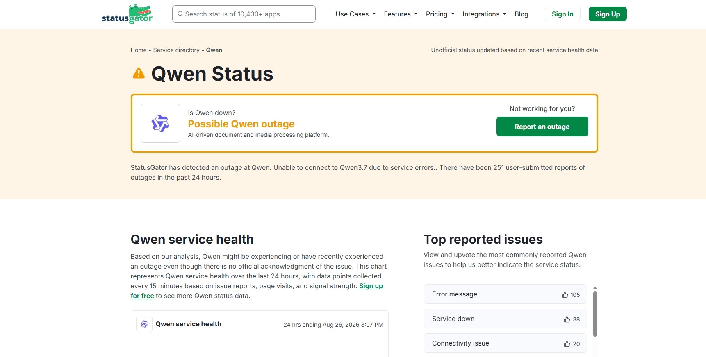Click the Qwen Status page title

pyautogui.click(x=212, y=74)
